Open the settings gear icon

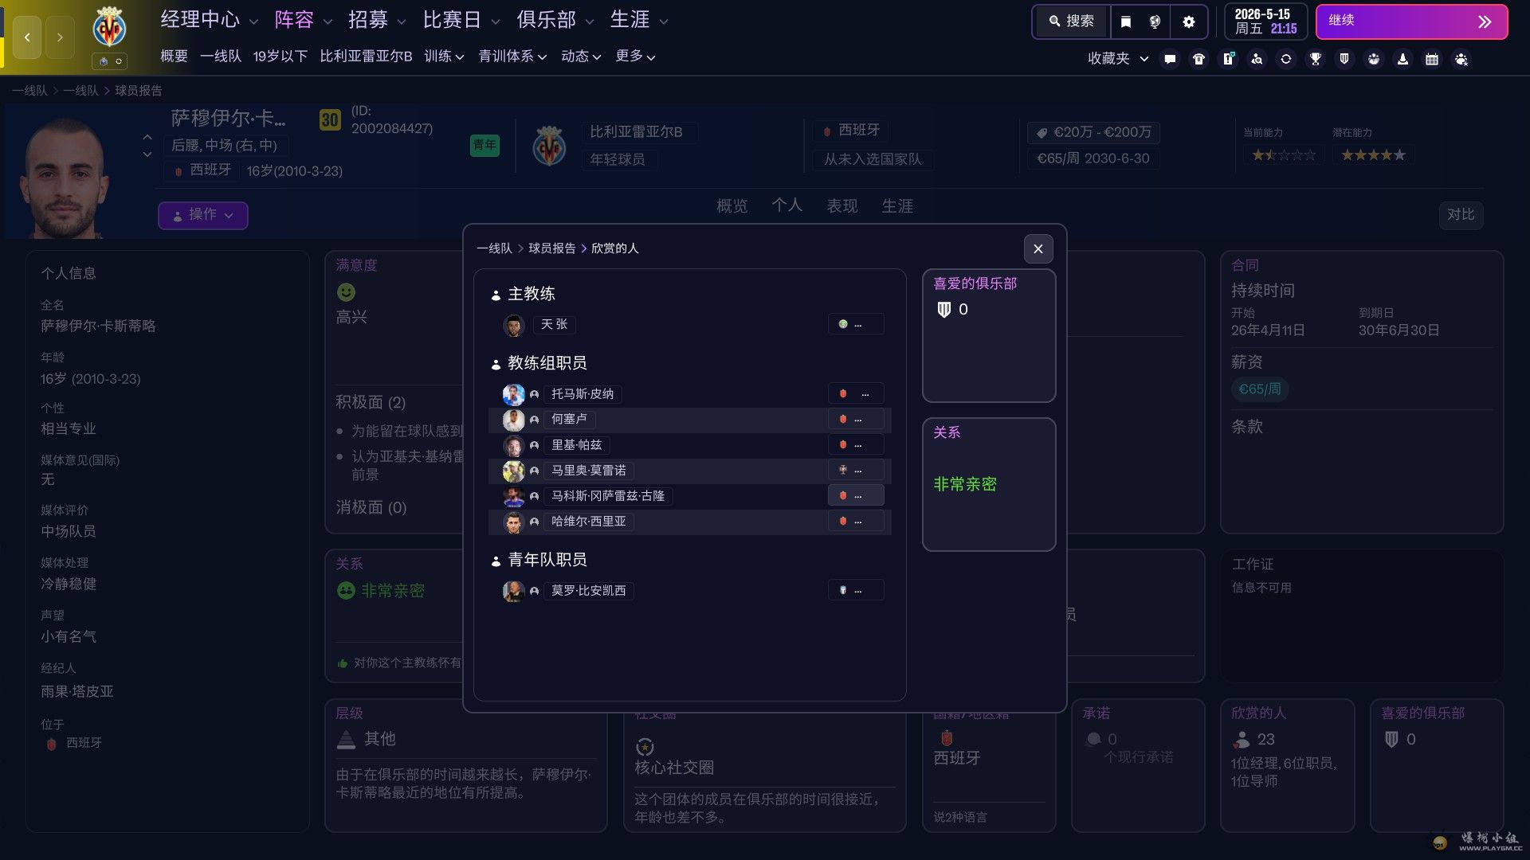pos(1188,21)
